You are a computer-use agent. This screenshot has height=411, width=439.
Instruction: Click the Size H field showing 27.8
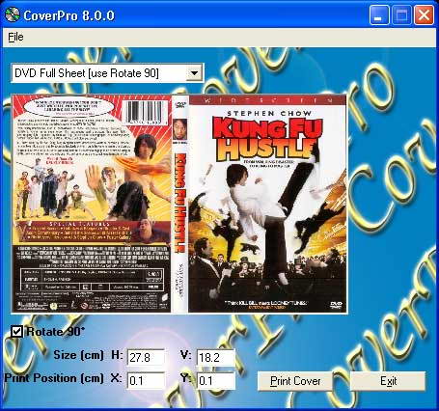[146, 357]
